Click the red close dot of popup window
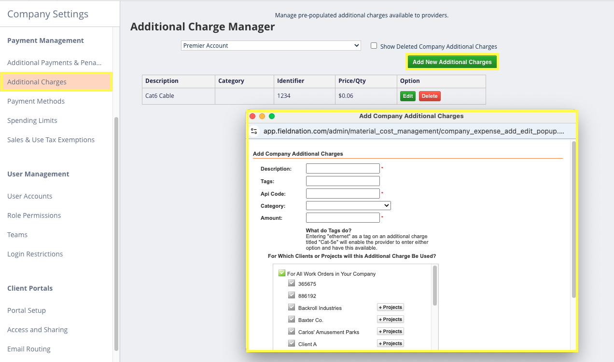The image size is (614, 362). [252, 116]
